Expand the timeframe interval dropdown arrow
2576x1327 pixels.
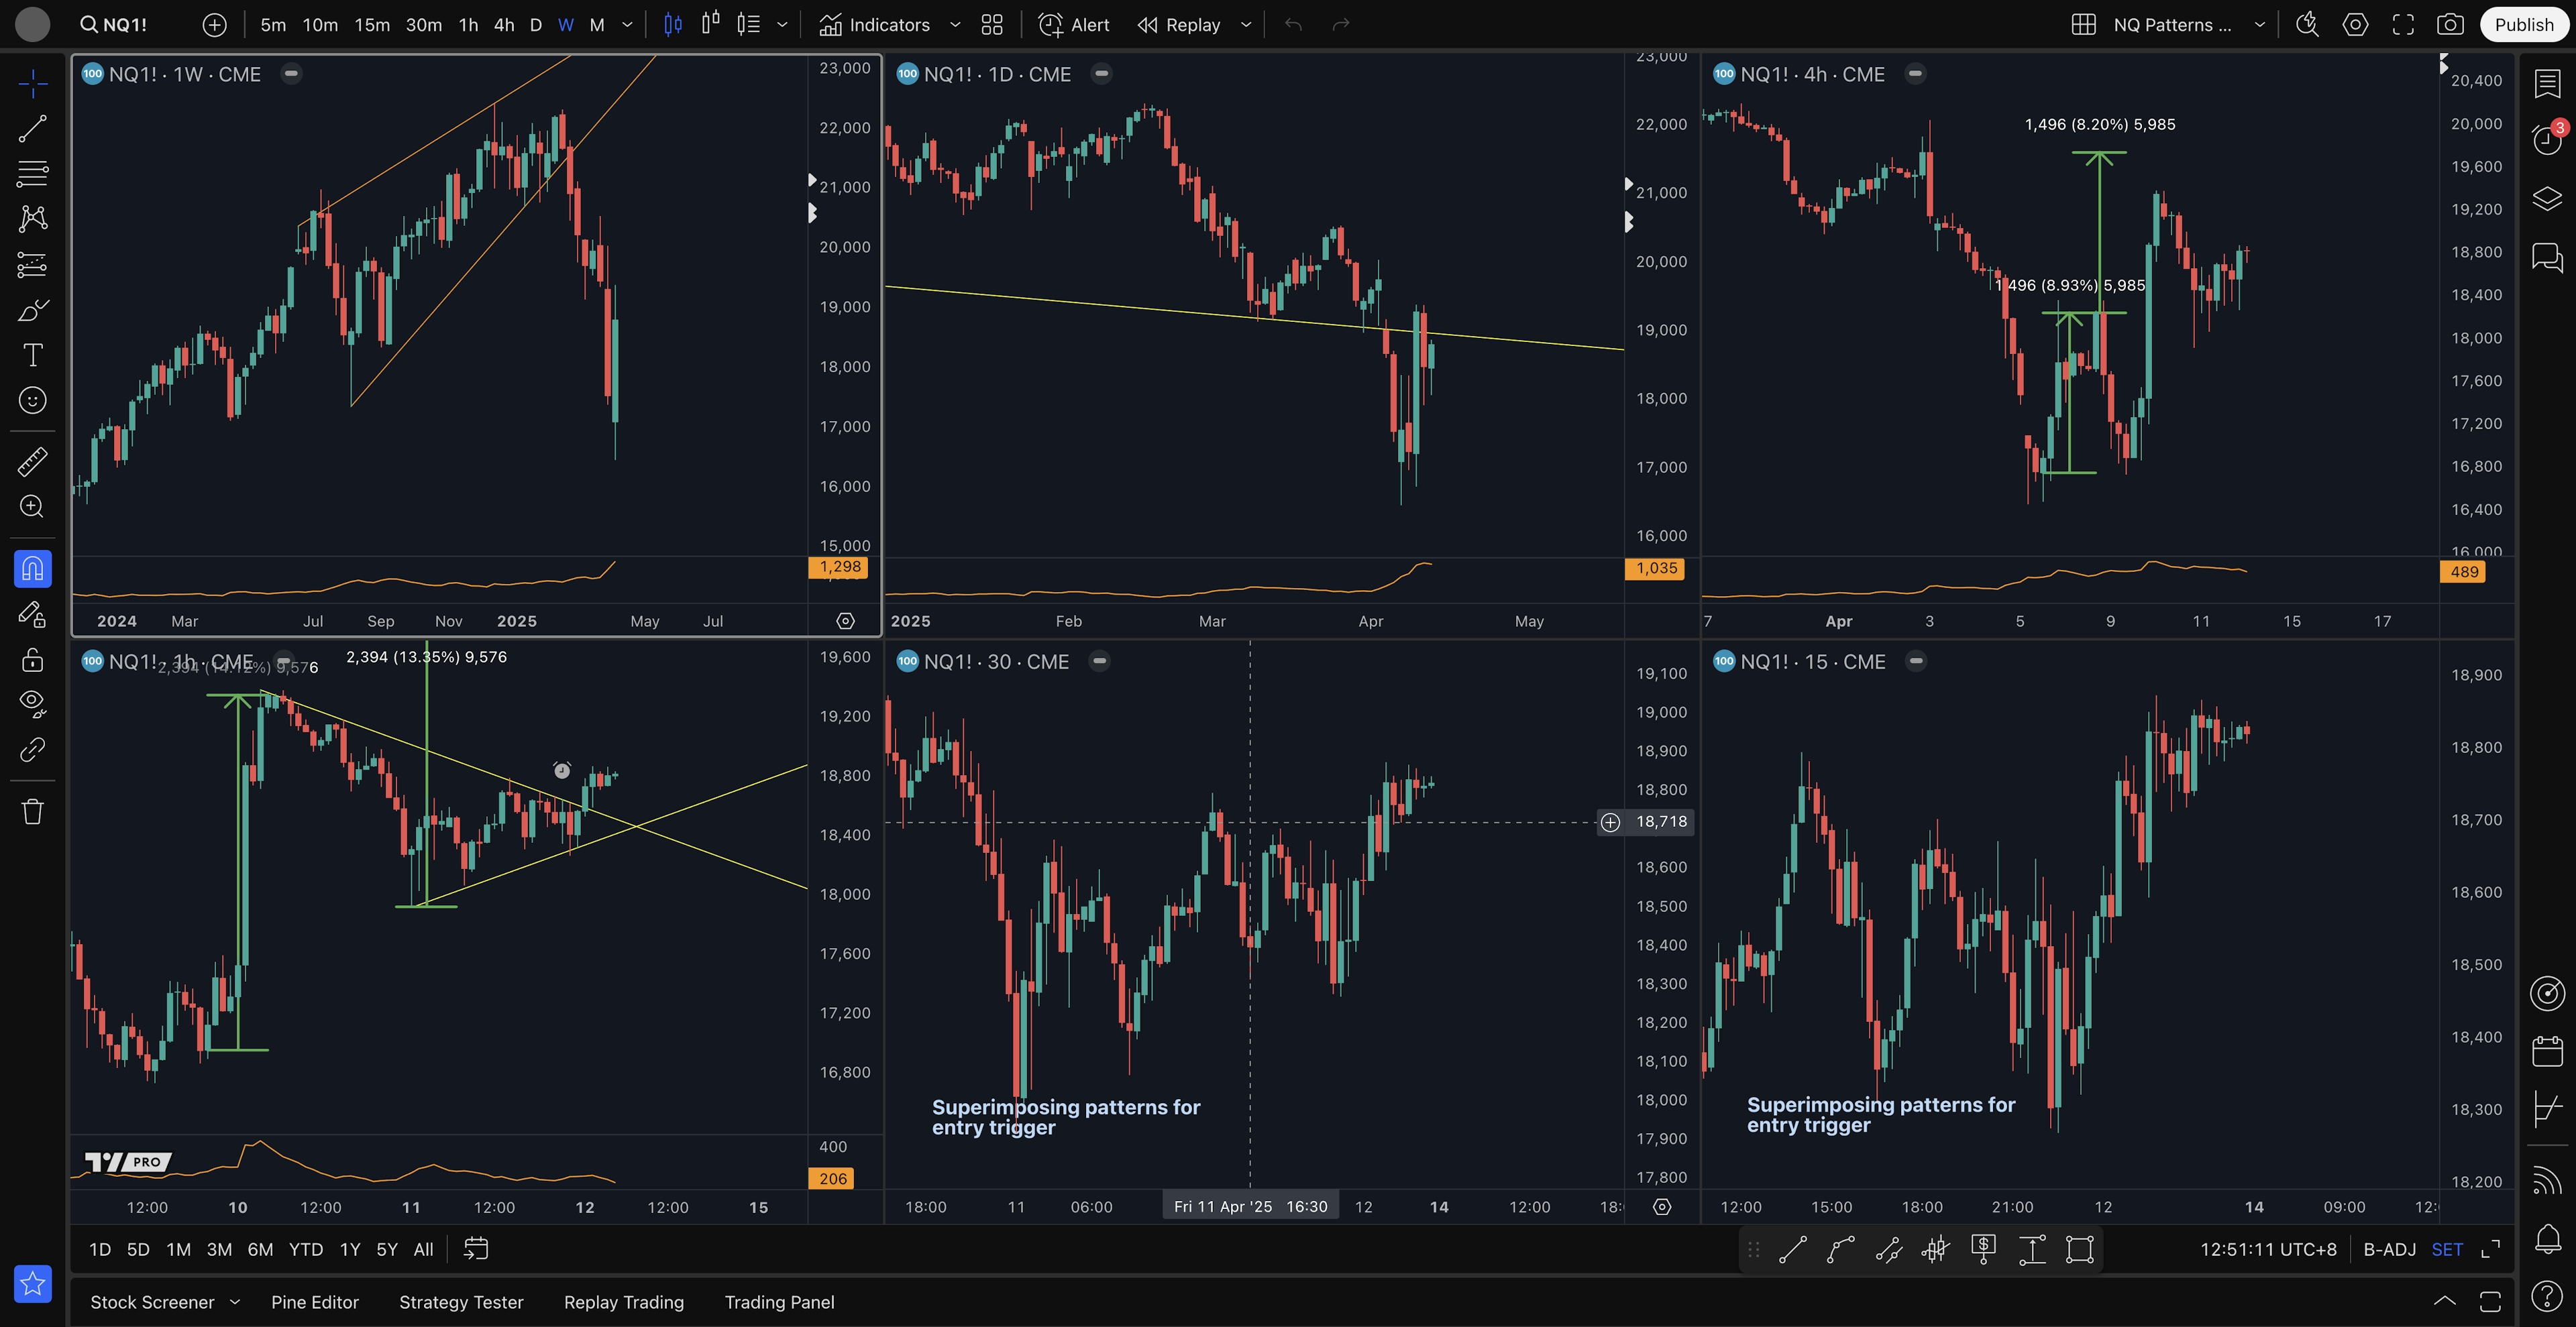[627, 25]
